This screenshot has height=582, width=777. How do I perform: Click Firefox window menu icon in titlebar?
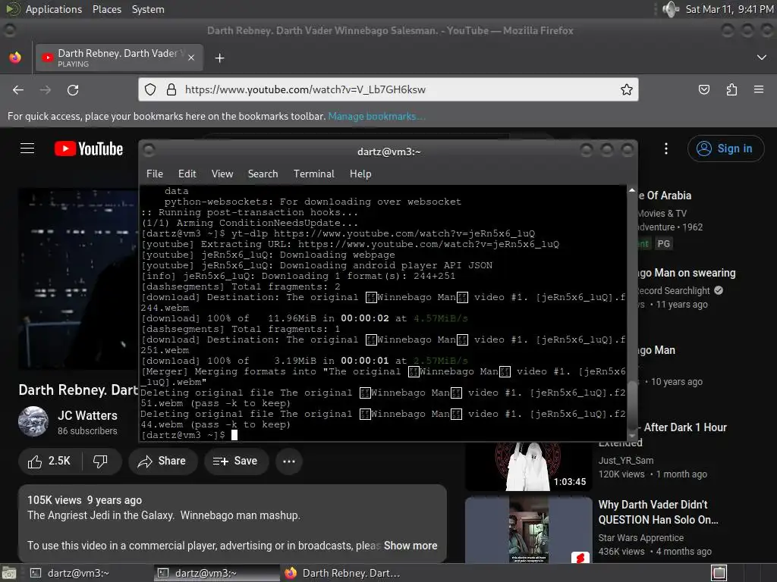tap(9, 30)
